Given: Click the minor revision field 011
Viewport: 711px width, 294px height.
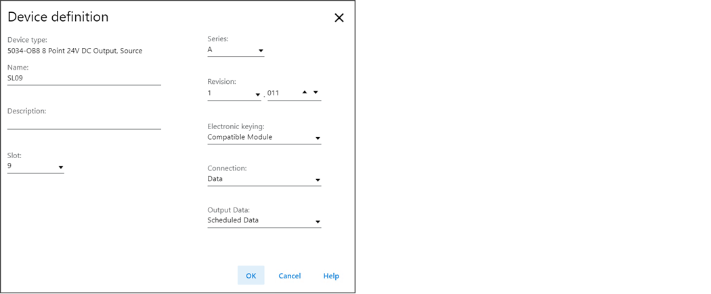Looking at the screenshot, I should (281, 93).
